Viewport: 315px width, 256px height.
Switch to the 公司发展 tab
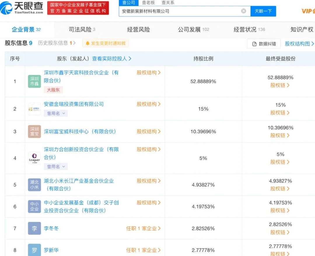point(193,29)
